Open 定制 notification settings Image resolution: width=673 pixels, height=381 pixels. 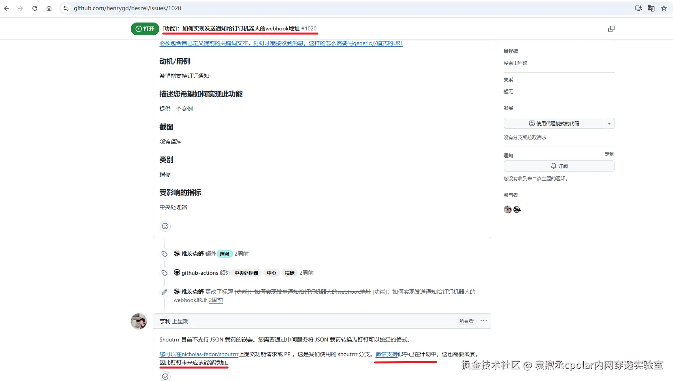609,154
